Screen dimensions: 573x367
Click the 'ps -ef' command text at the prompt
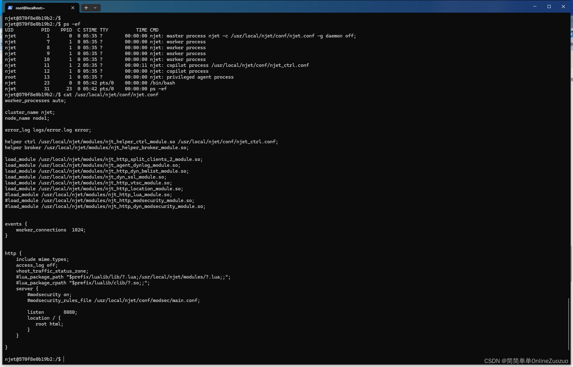72,24
